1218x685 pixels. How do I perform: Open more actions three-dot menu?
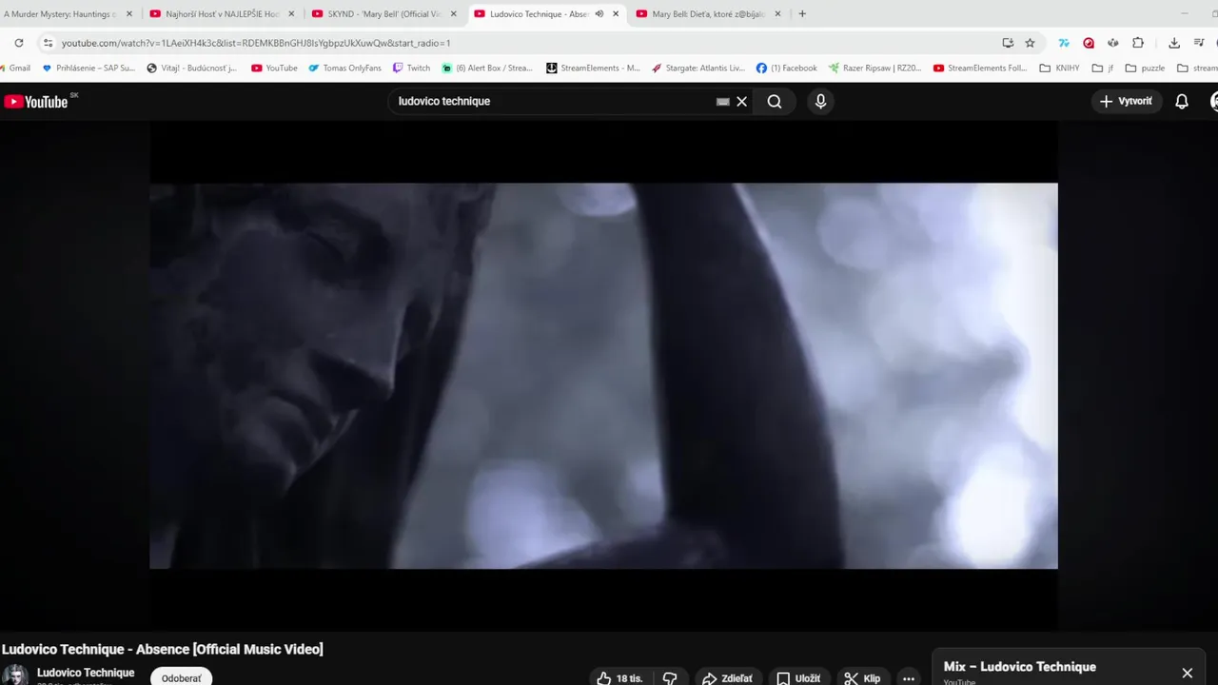(x=909, y=678)
